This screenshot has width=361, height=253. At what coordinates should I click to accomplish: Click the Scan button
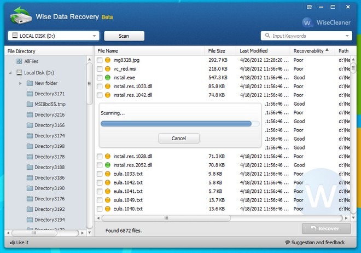[x=124, y=36]
